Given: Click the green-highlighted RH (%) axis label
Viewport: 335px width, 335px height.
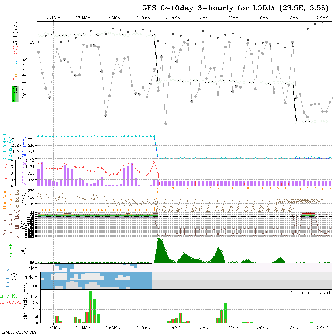Looking at the screenshot, I should [x=15, y=94].
